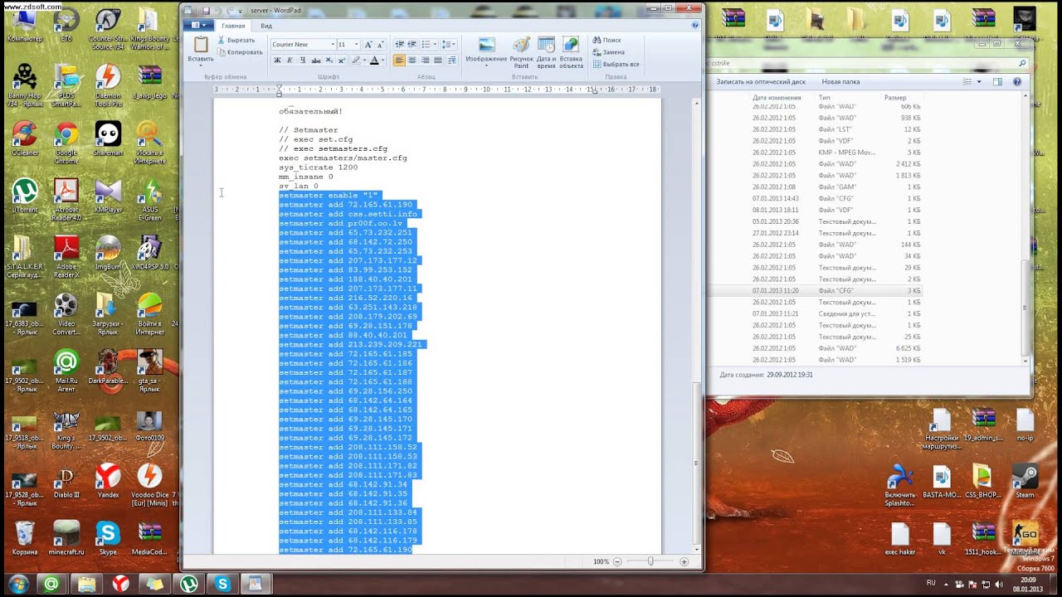Click the Cut (Вырезать) scissors button
This screenshot has width=1062, height=597.
[x=236, y=40]
